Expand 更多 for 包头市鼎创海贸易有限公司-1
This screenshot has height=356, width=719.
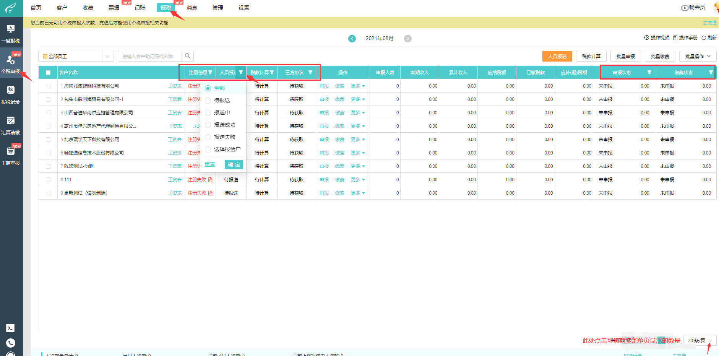pyautogui.click(x=358, y=99)
